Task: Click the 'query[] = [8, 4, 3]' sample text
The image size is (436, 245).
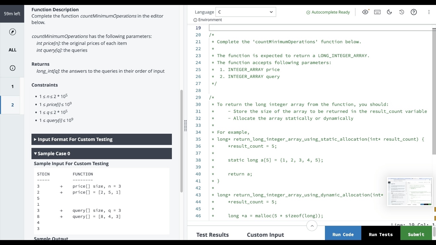Action: tap(97, 216)
